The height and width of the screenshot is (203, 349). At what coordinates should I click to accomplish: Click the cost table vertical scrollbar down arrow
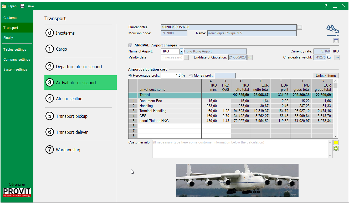pyautogui.click(x=335, y=136)
